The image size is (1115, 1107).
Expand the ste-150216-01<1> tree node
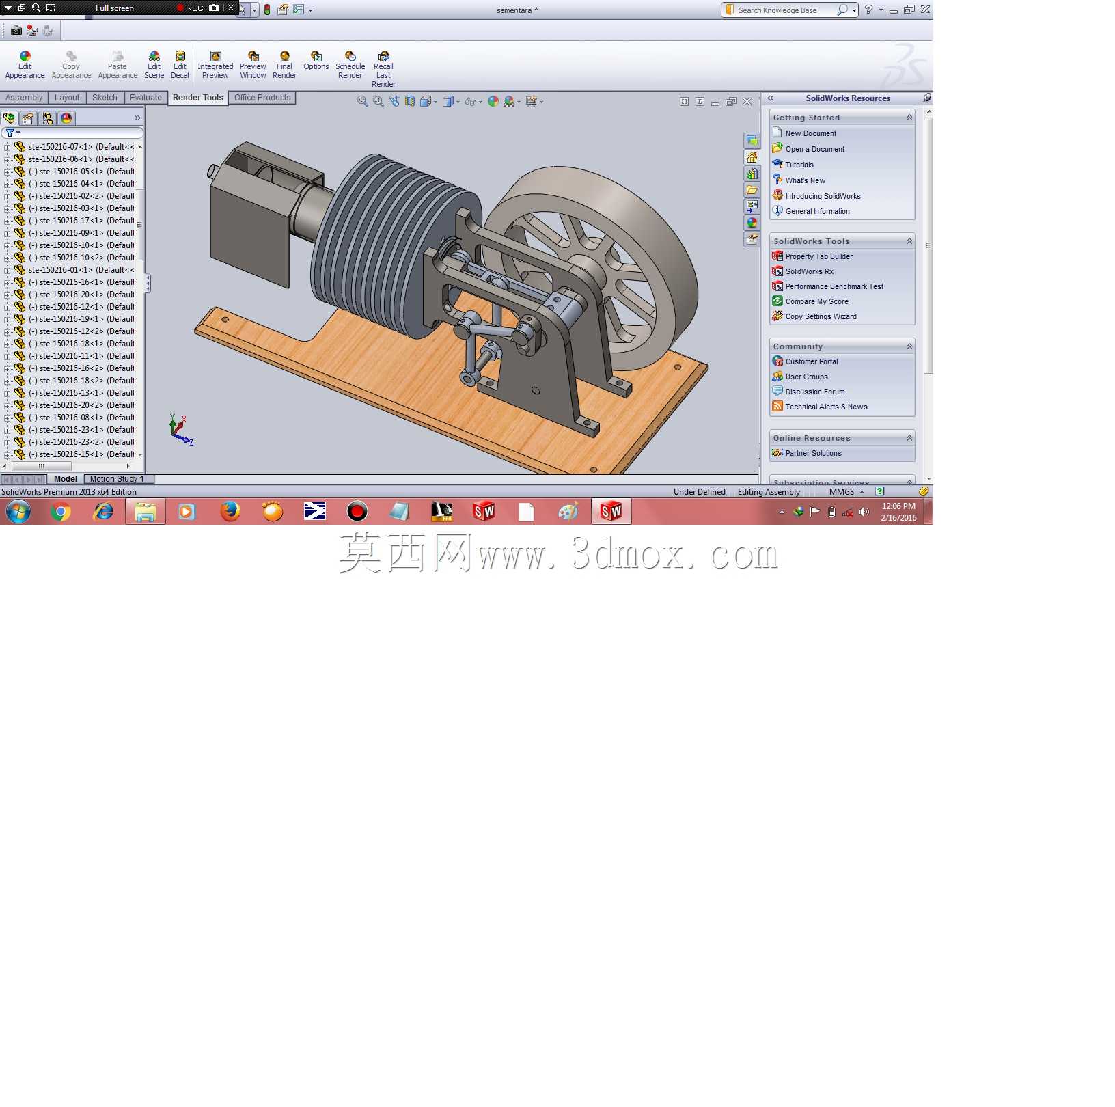7,270
